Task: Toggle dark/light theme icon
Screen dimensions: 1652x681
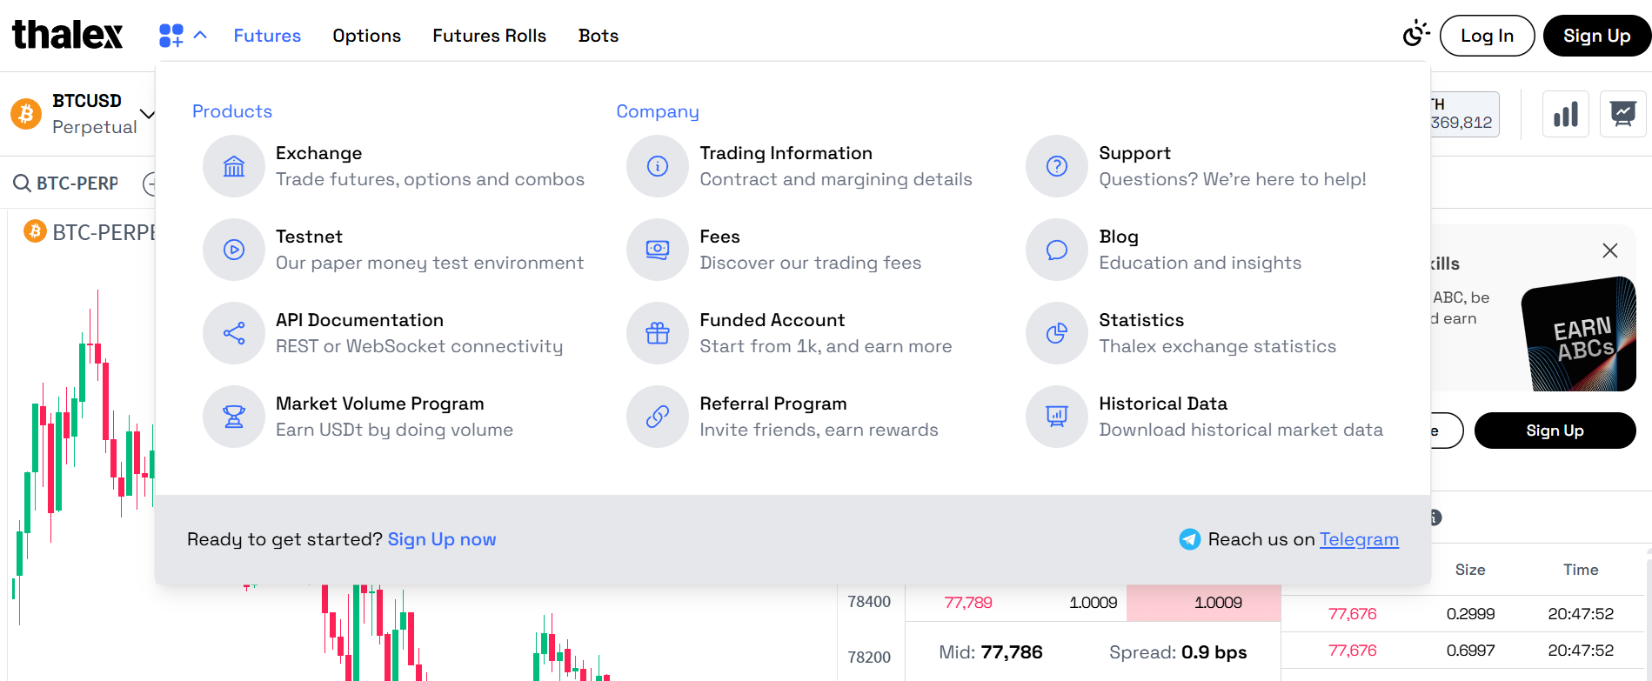Action: pyautogui.click(x=1415, y=35)
